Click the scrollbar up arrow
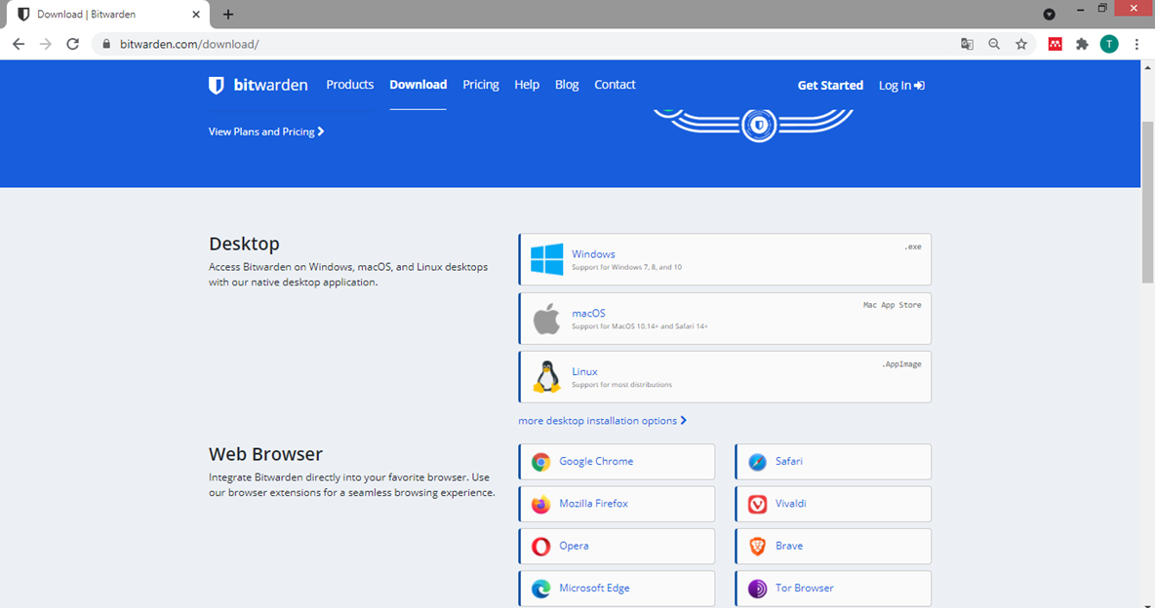This screenshot has height=608, width=1155. (x=1147, y=67)
